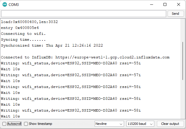Open the 115200 baud rate dropdown
Viewport: 186px width, 129px height.
point(140,124)
